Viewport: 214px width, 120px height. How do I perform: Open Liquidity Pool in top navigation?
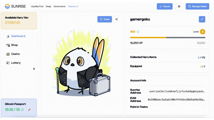pyautogui.click(x=37, y=6)
